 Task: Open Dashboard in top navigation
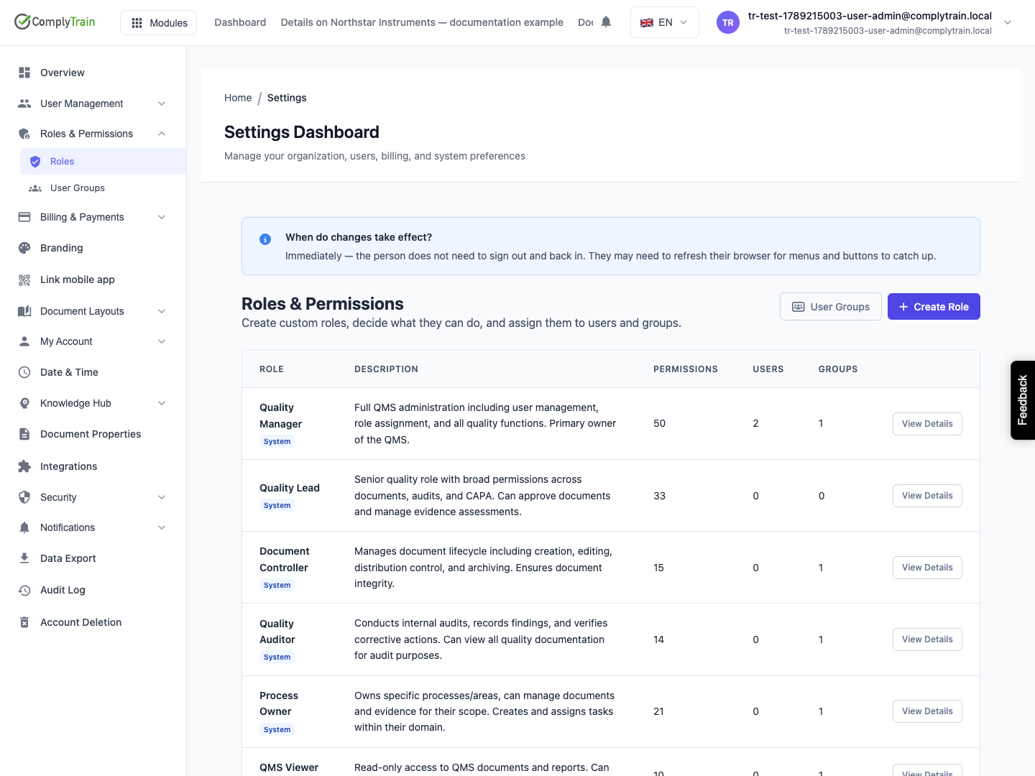(x=240, y=22)
